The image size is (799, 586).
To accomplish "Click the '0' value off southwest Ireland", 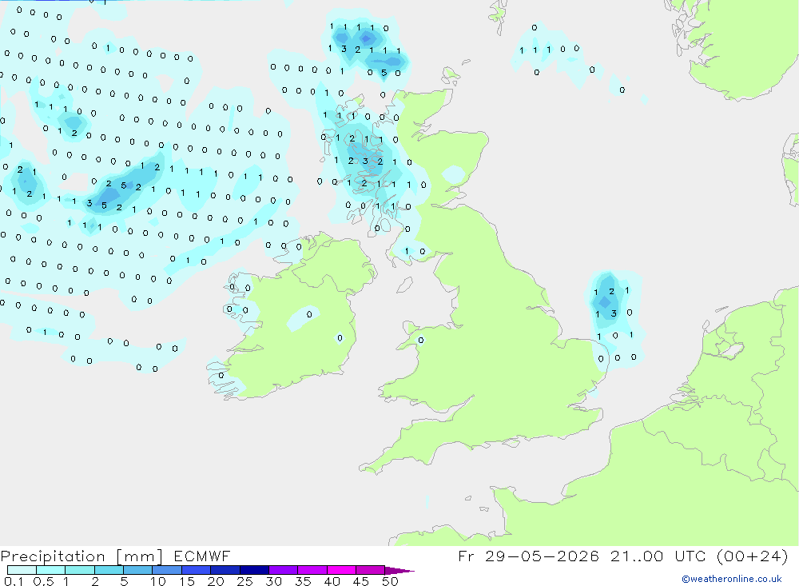I will pos(221,376).
